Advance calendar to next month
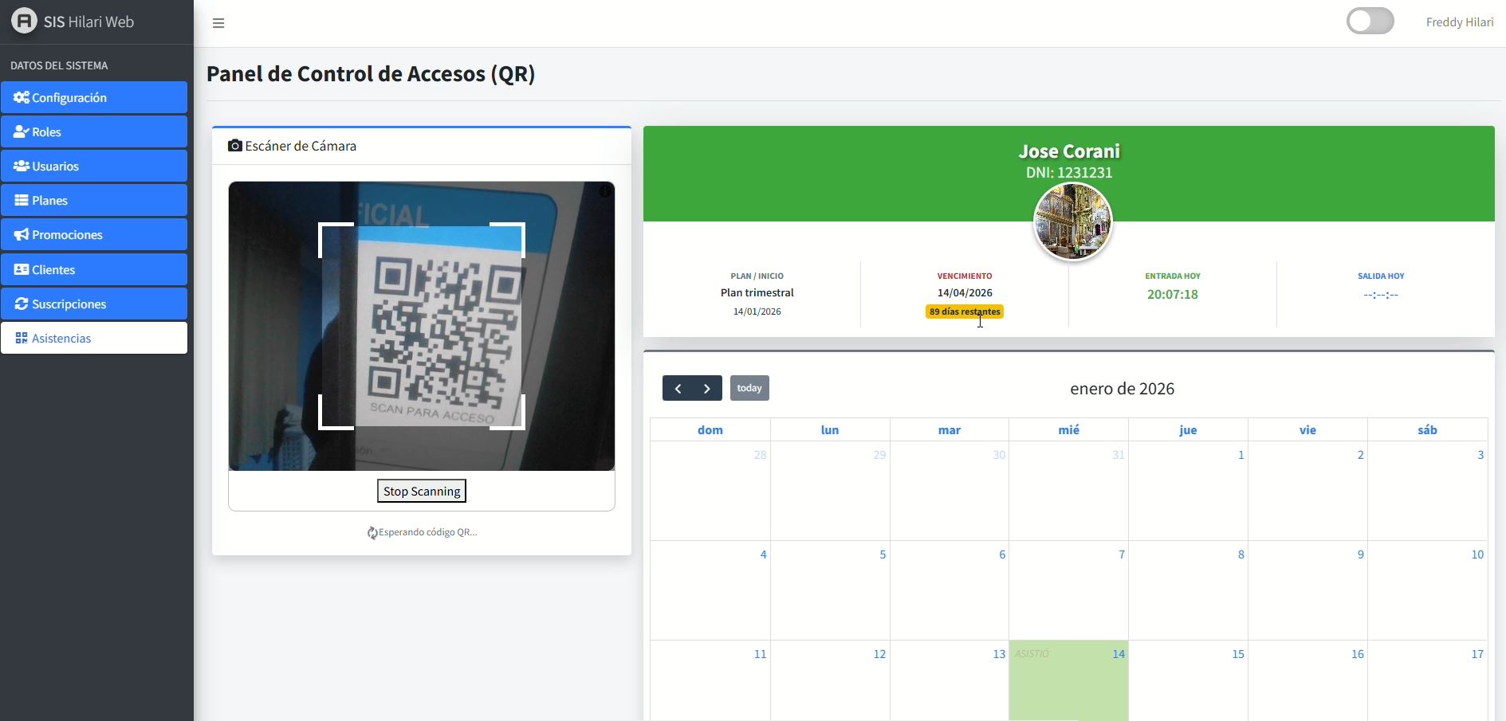 pos(707,388)
